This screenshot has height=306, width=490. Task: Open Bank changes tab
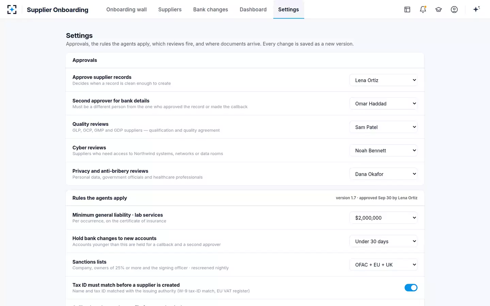click(211, 10)
